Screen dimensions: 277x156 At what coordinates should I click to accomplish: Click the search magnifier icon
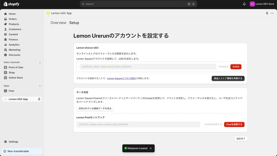tap(83, 4)
